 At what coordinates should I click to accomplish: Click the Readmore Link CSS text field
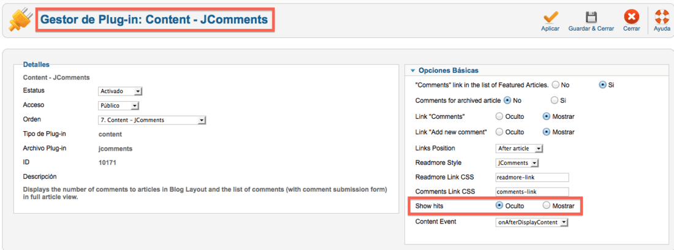pyautogui.click(x=532, y=178)
